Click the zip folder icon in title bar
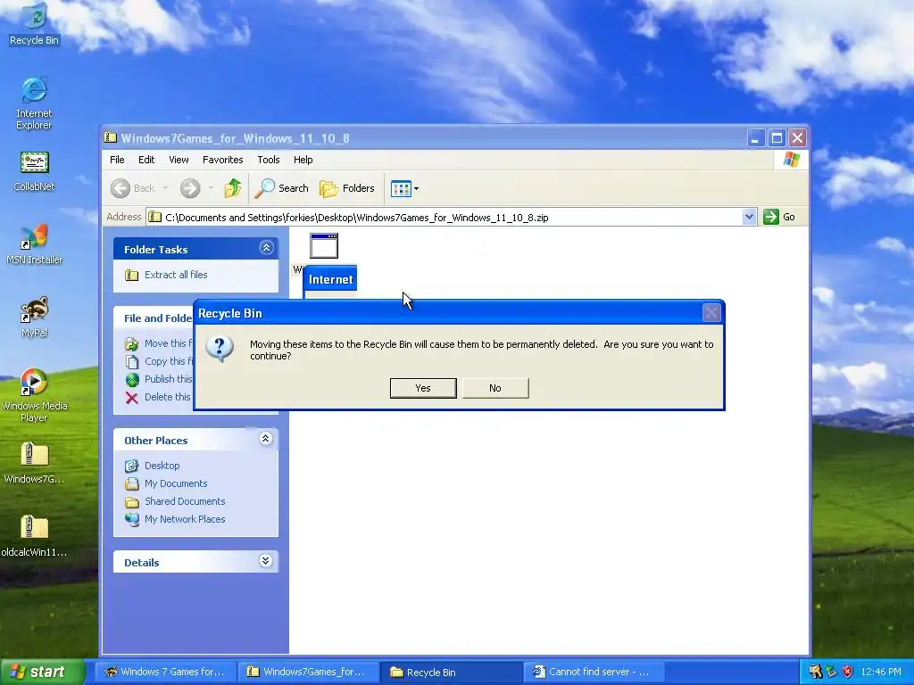Image resolution: width=914 pixels, height=685 pixels. (x=110, y=138)
